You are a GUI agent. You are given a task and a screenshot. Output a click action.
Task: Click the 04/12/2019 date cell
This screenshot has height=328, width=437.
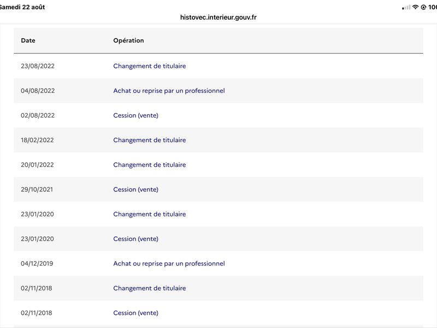pos(37,263)
